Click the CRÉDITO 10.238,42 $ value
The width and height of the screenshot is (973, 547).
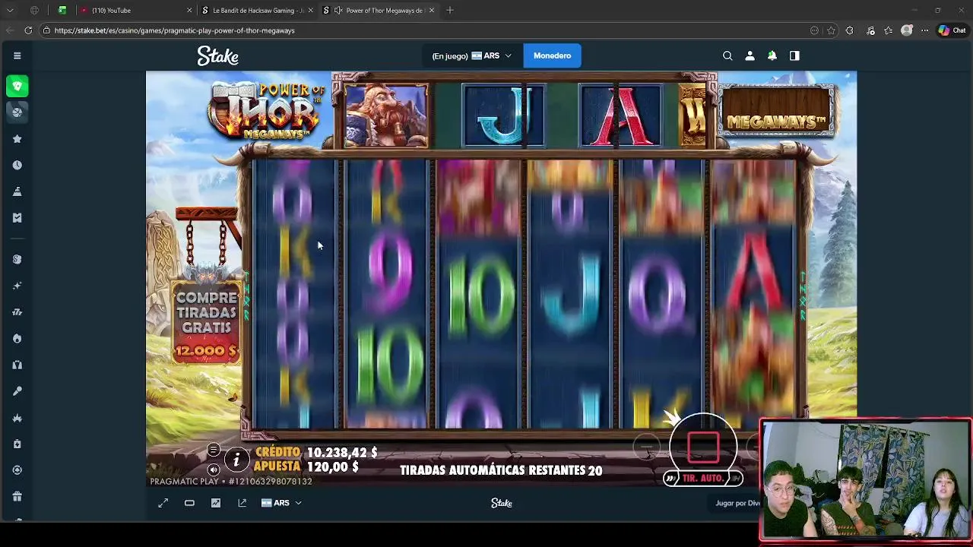(342, 452)
